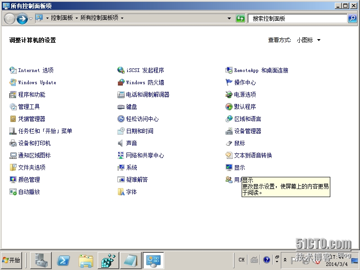Screen dimensions: 360x270
Task: Click the 日期和时间 clock icon
Action: click(121, 131)
